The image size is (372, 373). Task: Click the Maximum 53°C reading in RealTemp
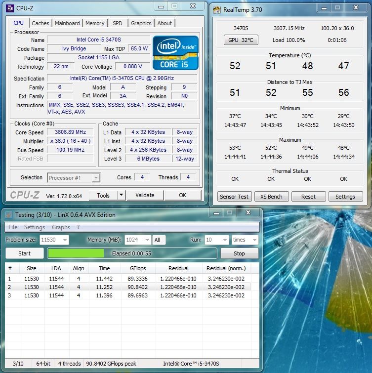point(235,148)
